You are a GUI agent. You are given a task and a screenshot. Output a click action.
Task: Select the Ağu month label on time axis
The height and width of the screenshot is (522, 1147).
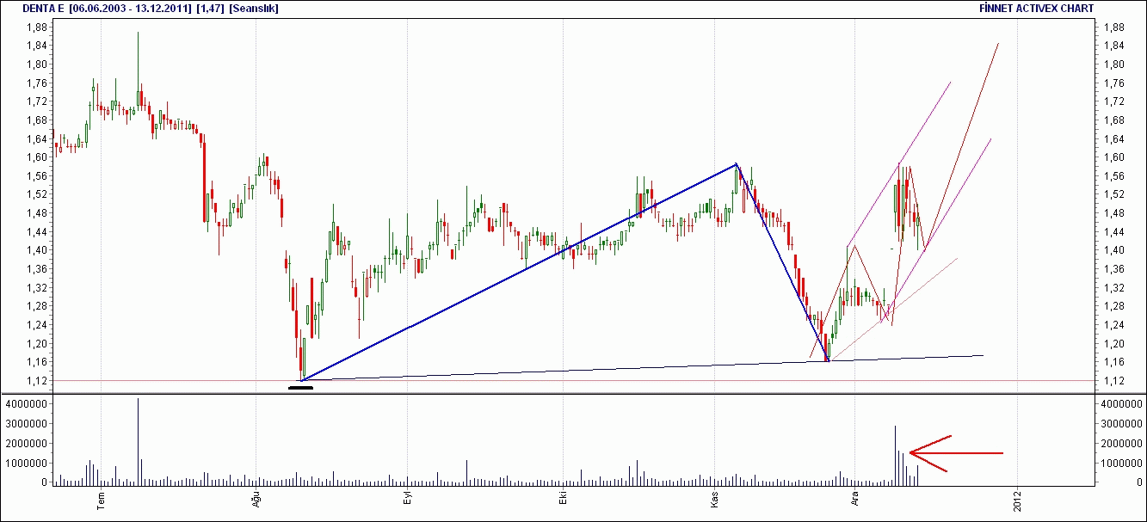(255, 501)
